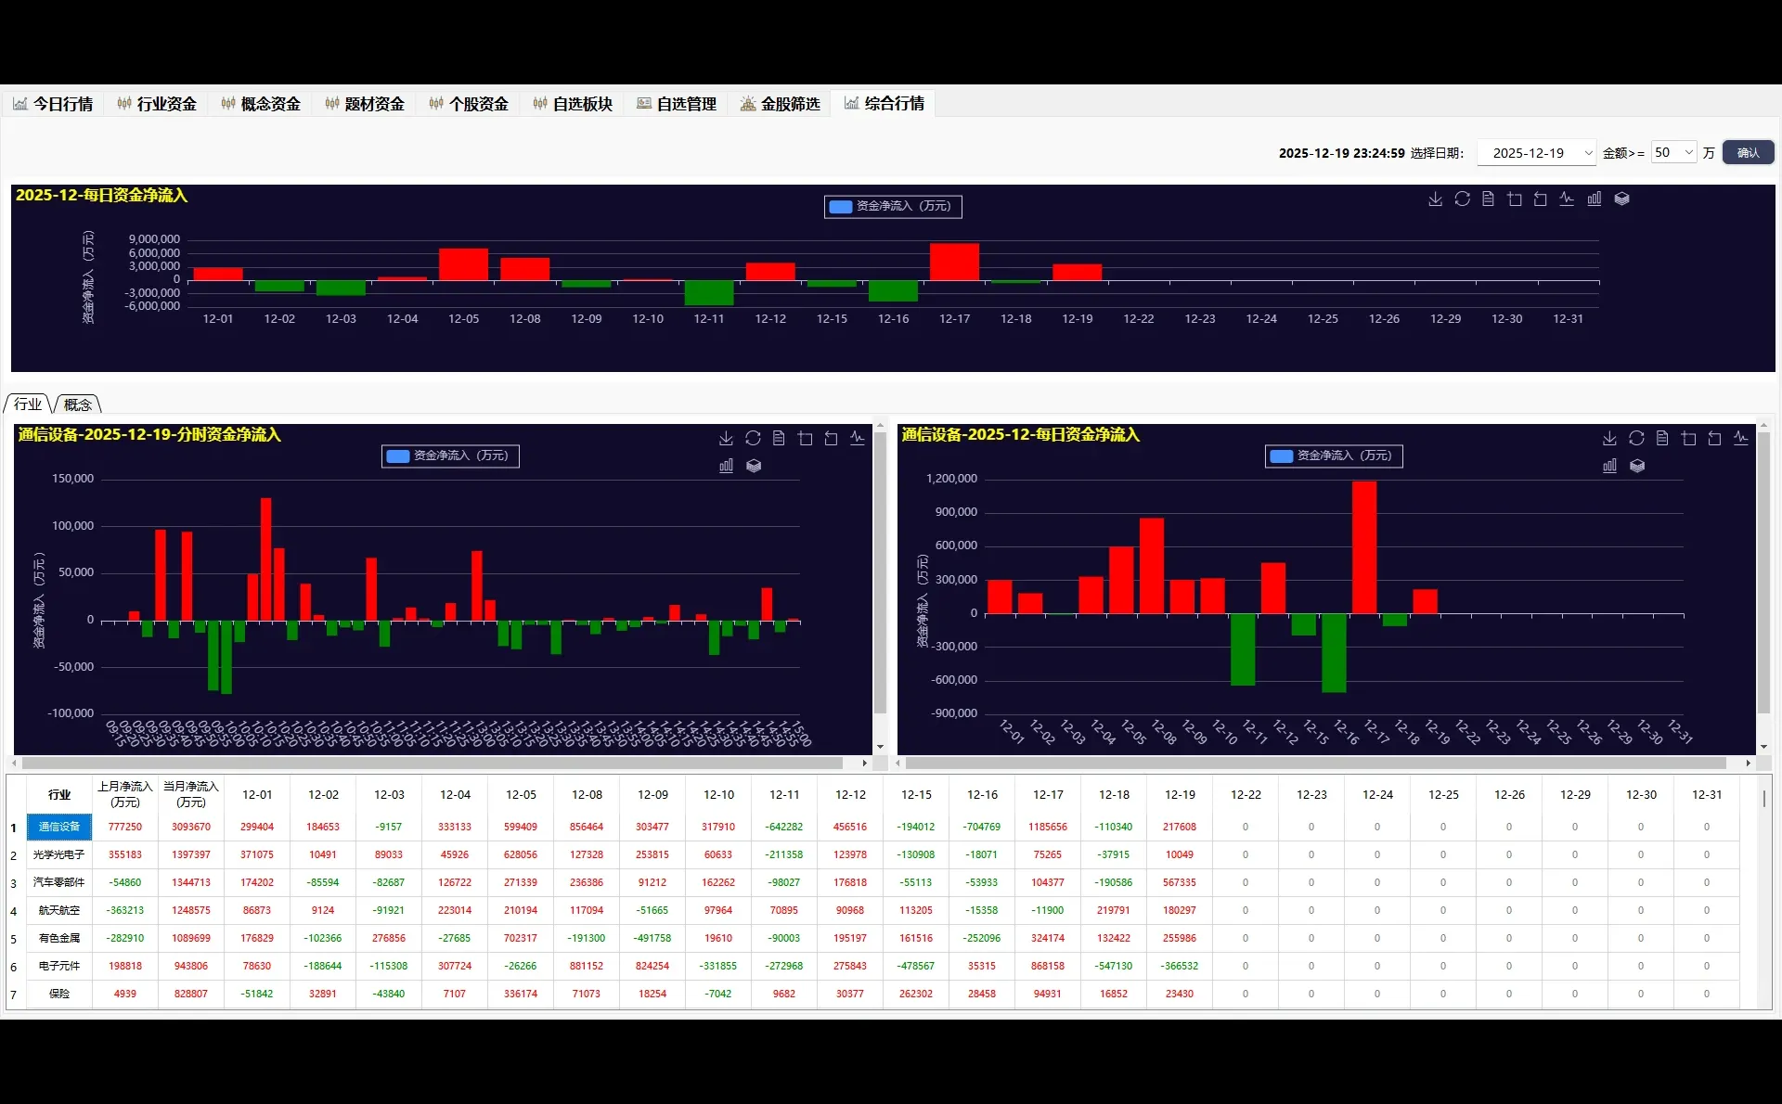Image resolution: width=1782 pixels, height=1104 pixels.
Task: Toggle 资金净流入 legend in 通信设备 daily chart
Action: point(1334,456)
